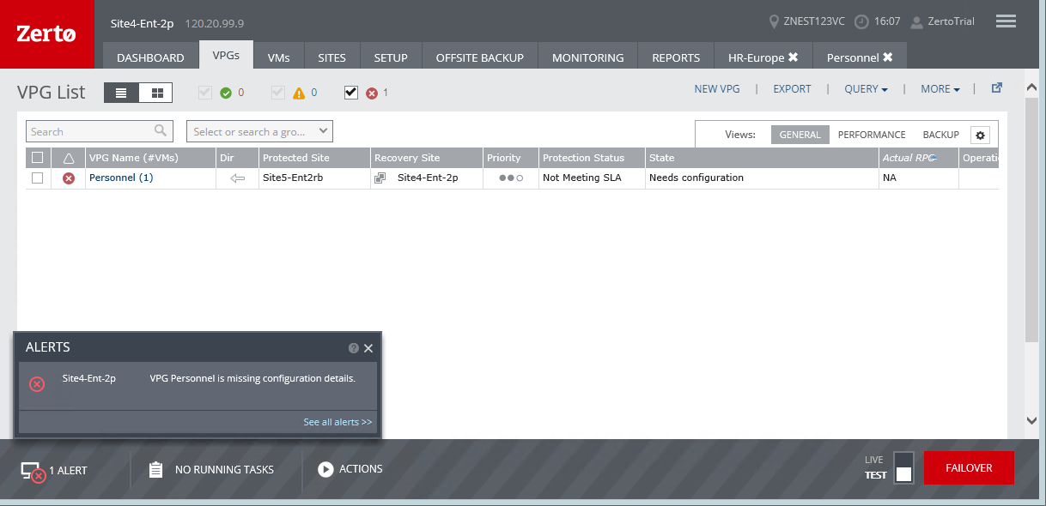The image size is (1046, 506).
Task: Click the recovery site icon beside Site4-Ent-2p
Action: click(x=380, y=178)
